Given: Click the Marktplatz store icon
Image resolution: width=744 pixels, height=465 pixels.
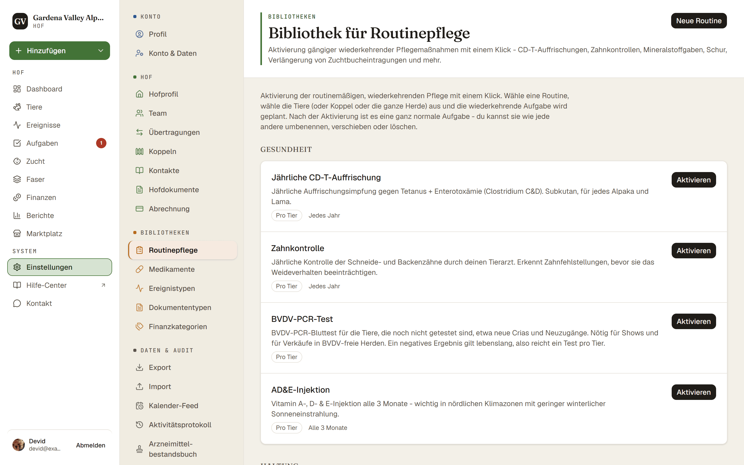Looking at the screenshot, I should [17, 234].
